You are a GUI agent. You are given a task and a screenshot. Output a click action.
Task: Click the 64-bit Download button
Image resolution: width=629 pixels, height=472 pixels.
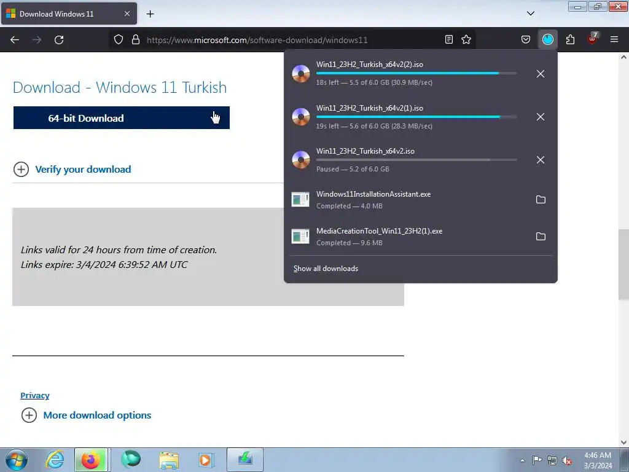122,118
